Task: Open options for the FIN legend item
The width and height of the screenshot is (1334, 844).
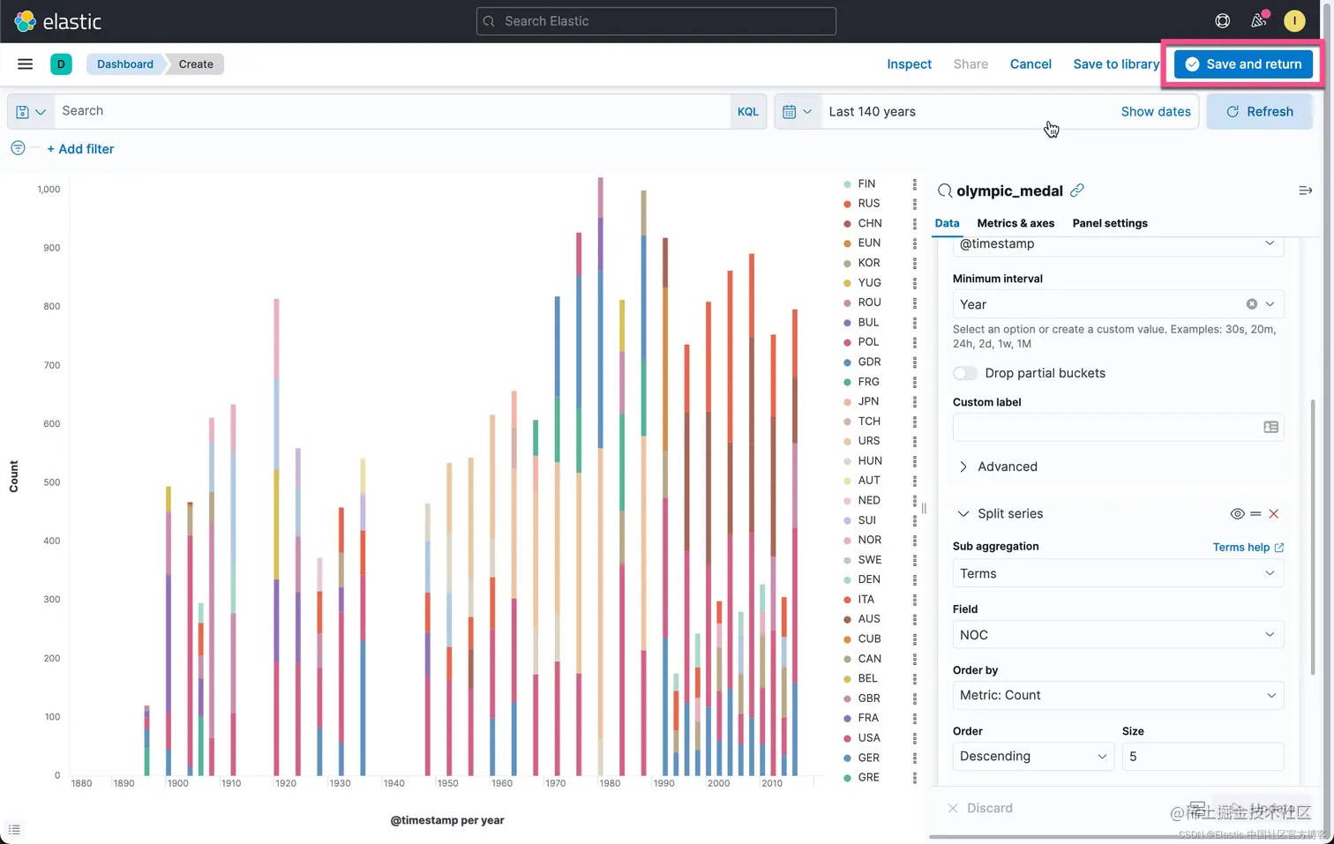Action: coord(914,183)
